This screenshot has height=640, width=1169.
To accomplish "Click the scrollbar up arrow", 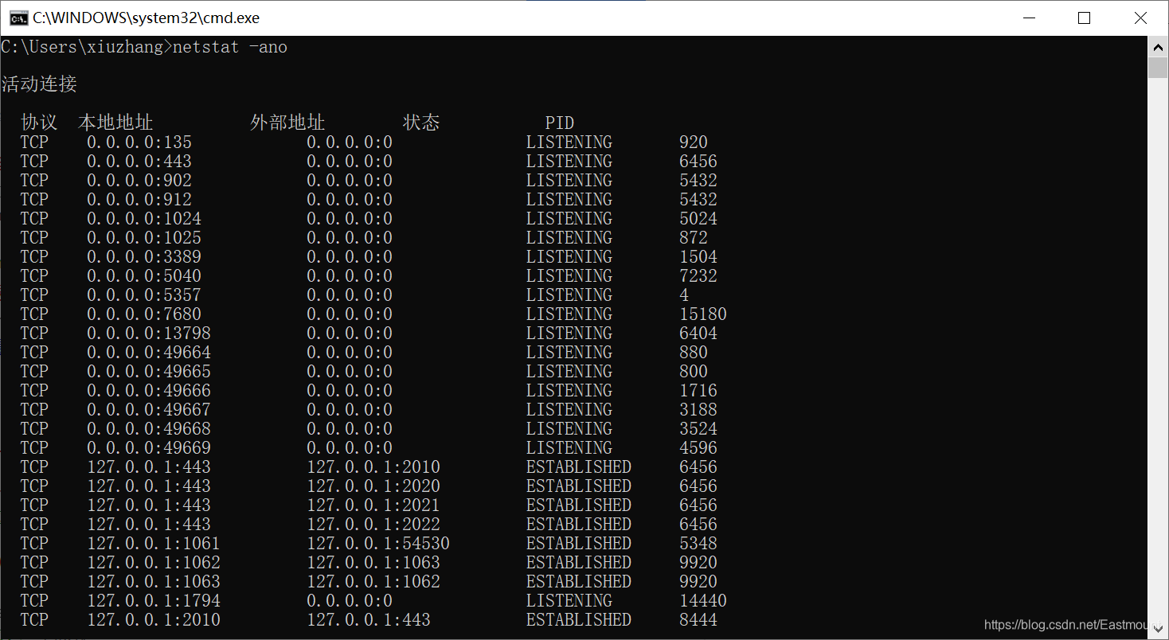I will coord(1158,46).
